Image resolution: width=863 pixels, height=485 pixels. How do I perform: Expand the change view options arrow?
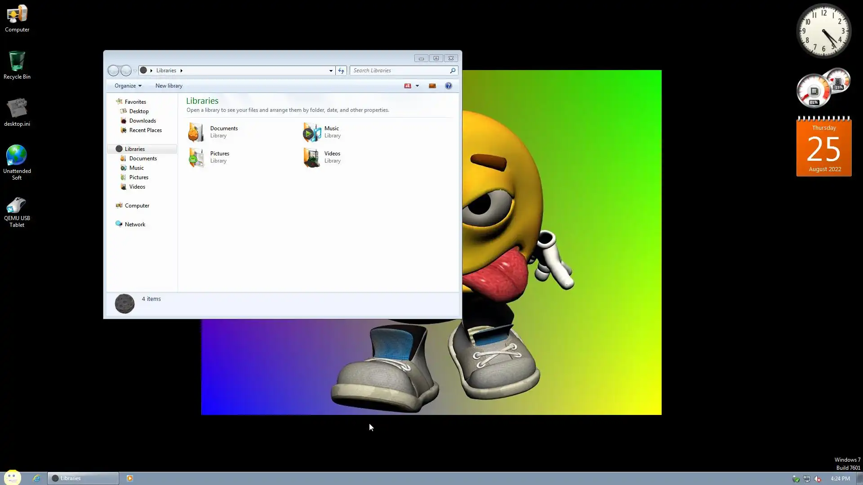[417, 86]
